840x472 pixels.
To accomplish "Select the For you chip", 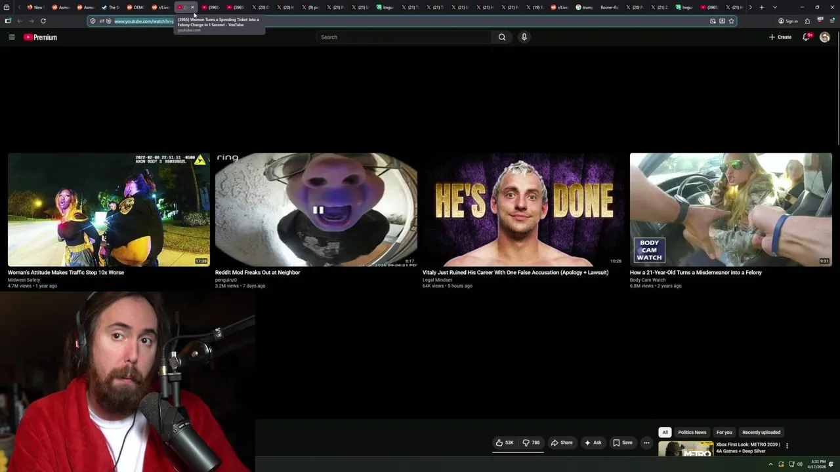I will pos(724,432).
